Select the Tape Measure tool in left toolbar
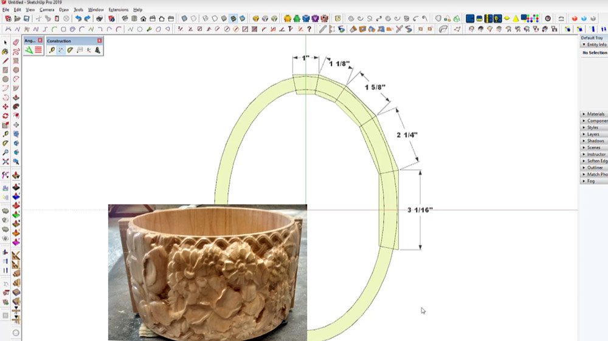608x341 pixels. click(5, 134)
